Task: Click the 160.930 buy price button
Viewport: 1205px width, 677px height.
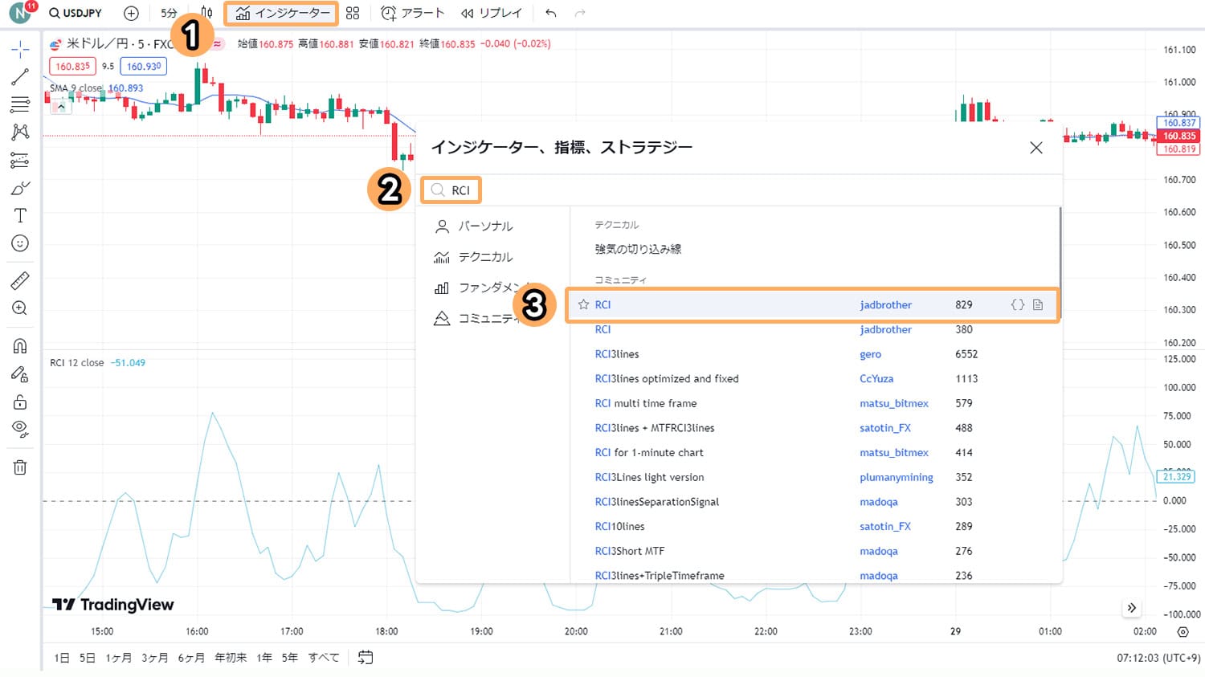Action: point(144,67)
